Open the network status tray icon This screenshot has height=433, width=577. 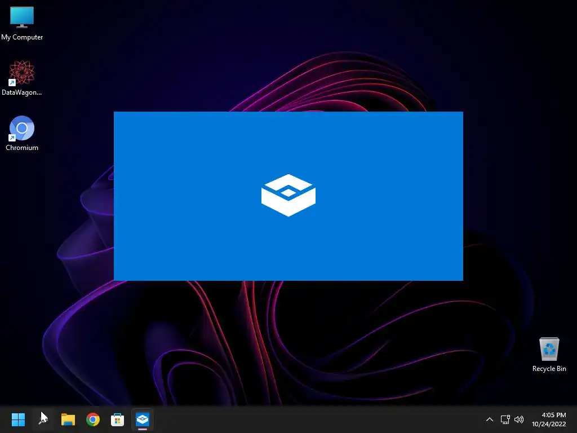click(505, 419)
